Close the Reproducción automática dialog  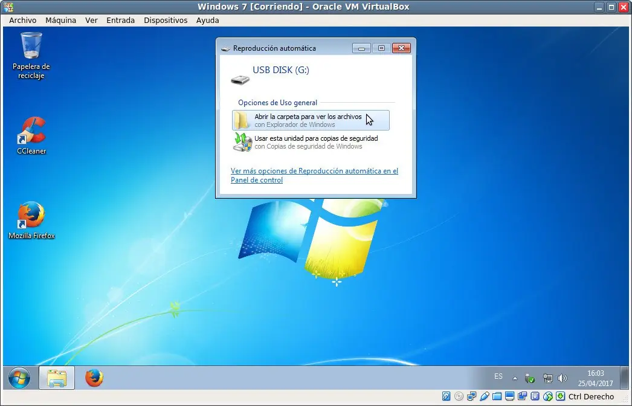pos(401,48)
